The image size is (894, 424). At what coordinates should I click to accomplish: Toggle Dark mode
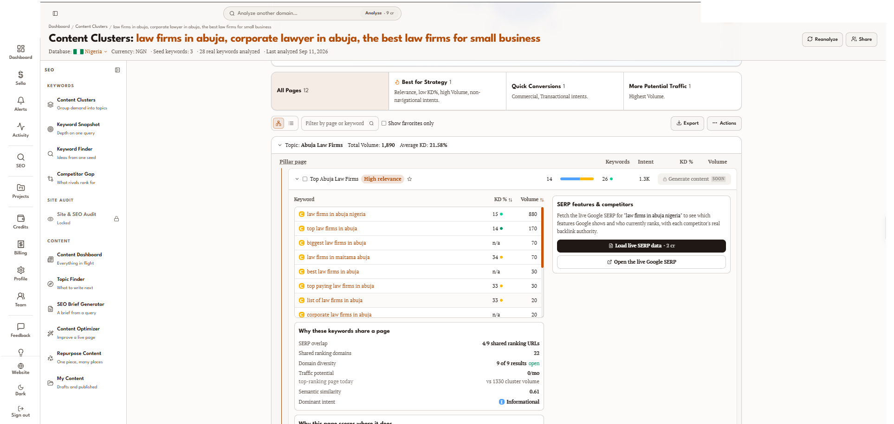pos(21,390)
